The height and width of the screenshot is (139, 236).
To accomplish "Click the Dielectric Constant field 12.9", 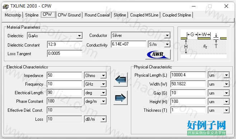I will pyautogui.click(x=65, y=44).
